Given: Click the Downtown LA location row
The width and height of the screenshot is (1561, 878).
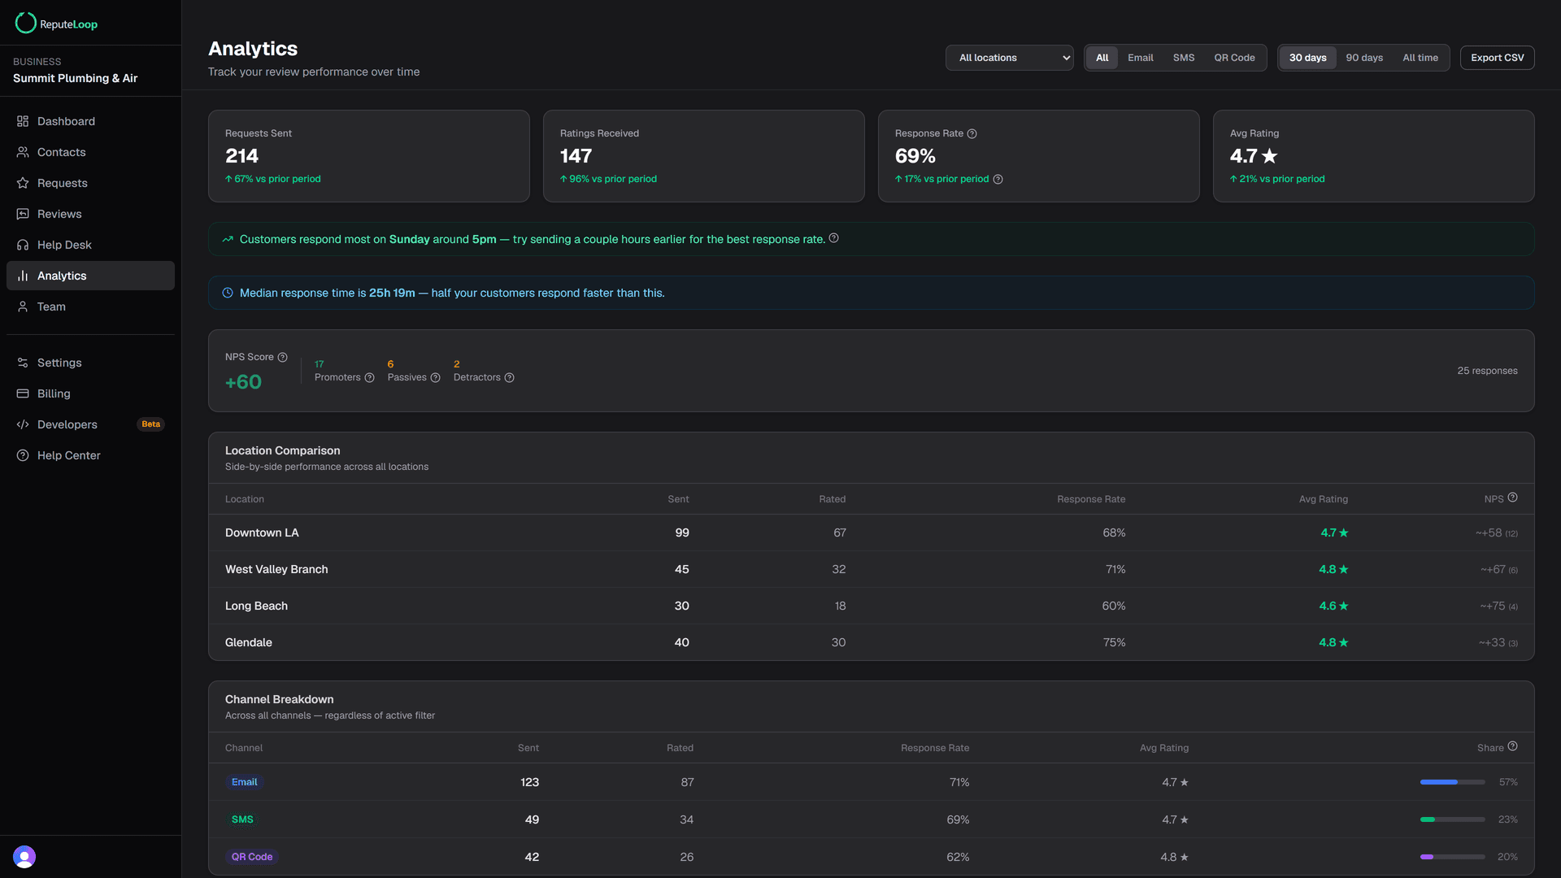Looking at the screenshot, I should [871, 532].
